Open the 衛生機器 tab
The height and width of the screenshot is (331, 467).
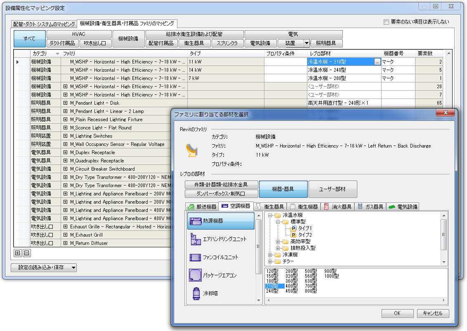coord(304,207)
